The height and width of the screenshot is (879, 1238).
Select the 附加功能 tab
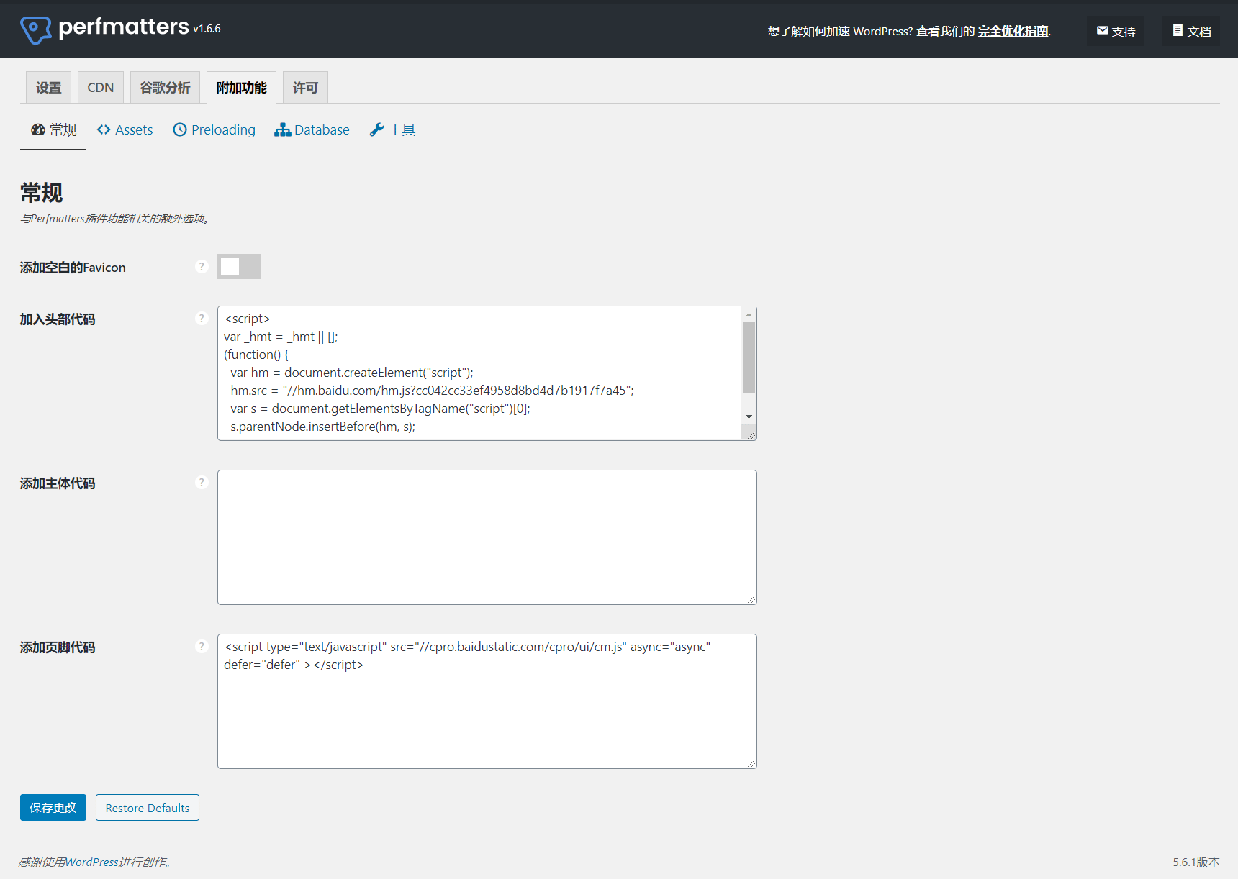pyautogui.click(x=241, y=88)
